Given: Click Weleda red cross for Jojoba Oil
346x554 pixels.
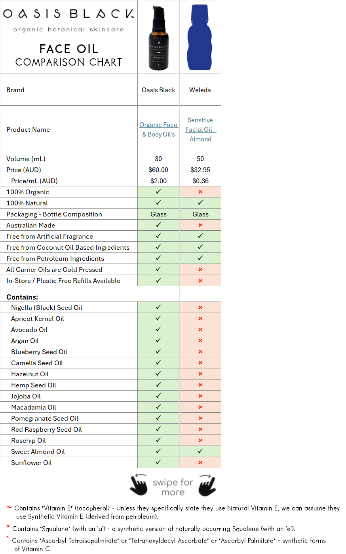Looking at the screenshot, I should point(200,396).
